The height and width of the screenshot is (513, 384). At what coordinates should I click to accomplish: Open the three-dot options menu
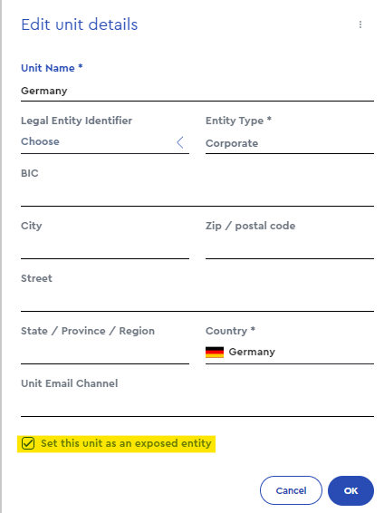click(x=360, y=24)
